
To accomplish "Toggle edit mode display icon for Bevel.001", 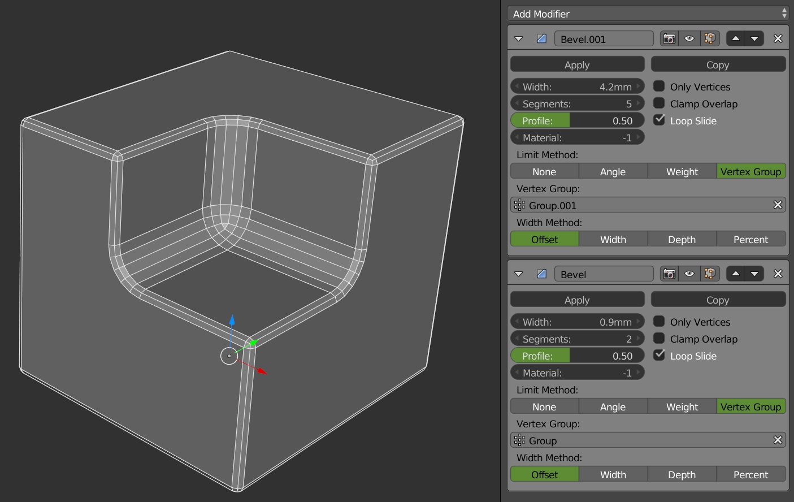I will coord(710,38).
